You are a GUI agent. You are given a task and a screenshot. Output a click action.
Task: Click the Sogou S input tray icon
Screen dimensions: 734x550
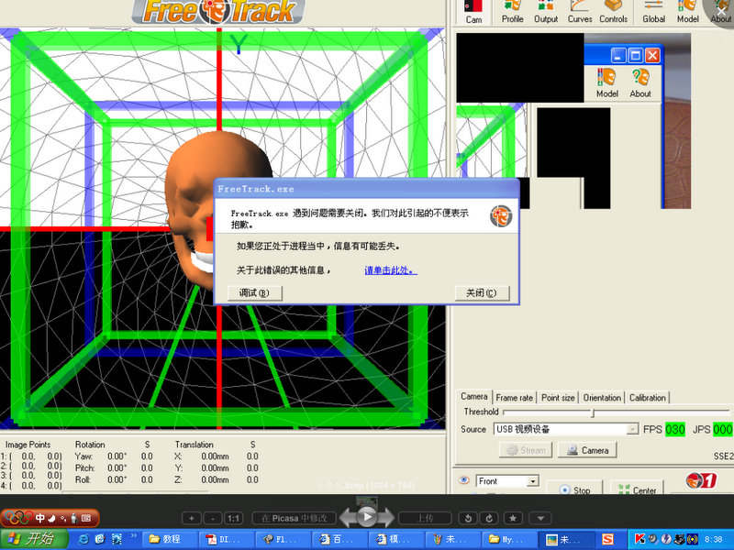click(x=607, y=539)
